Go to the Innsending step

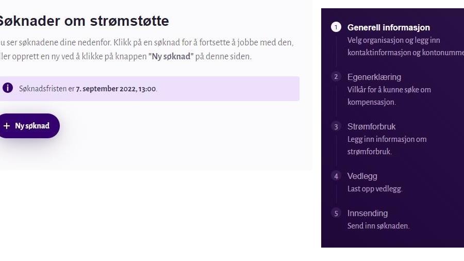(368, 213)
